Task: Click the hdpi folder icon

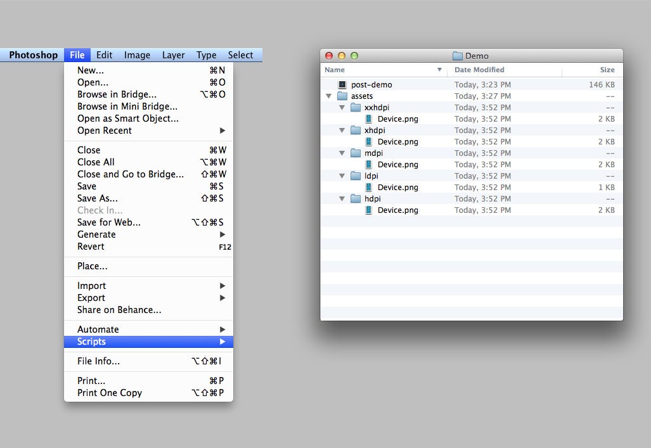Action: click(356, 199)
